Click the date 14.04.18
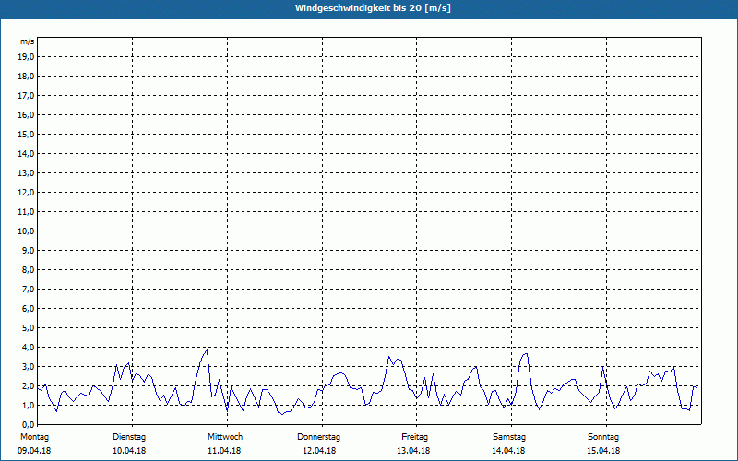738x461 pixels. (508, 451)
